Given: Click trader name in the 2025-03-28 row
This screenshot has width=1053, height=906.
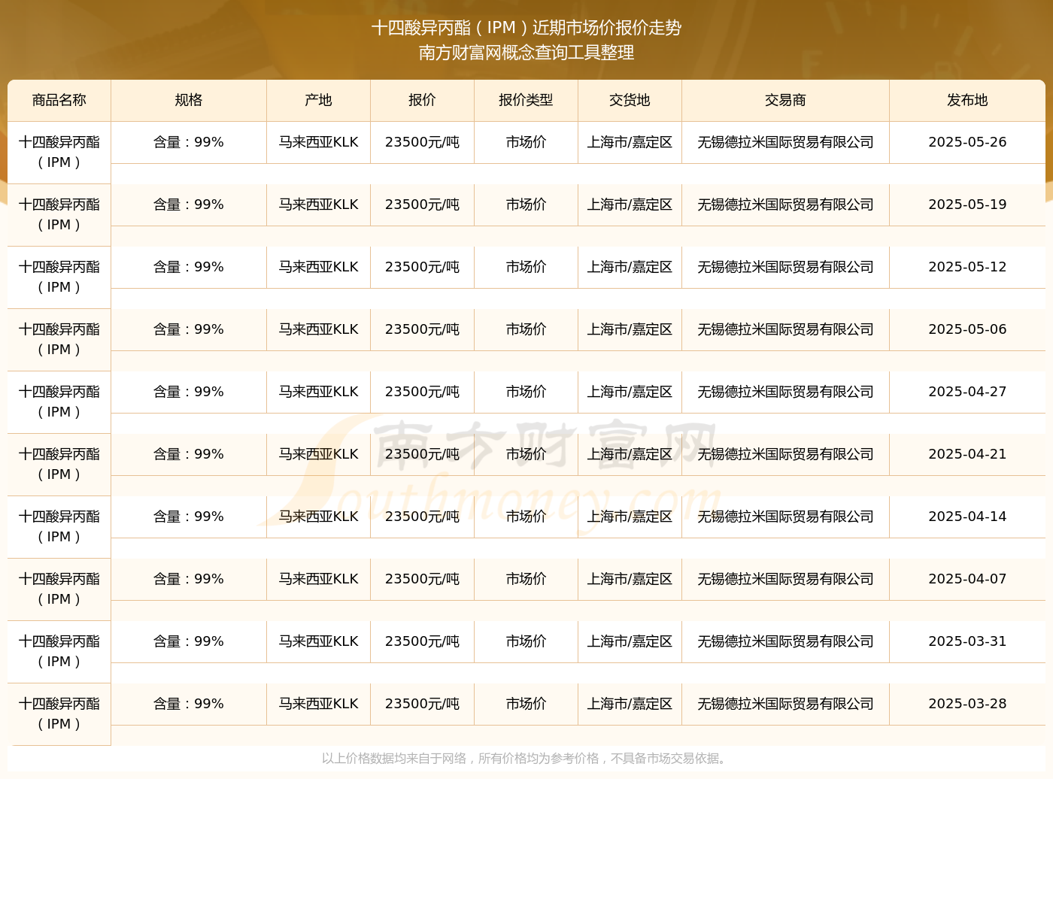Looking at the screenshot, I should (x=785, y=704).
